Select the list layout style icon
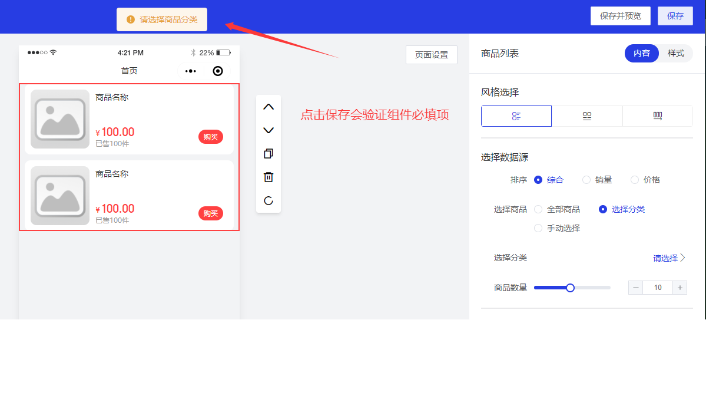 pos(516,116)
